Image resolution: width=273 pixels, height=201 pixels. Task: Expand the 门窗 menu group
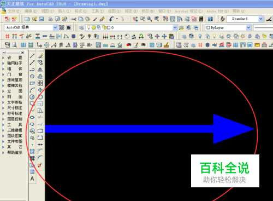[3, 74]
